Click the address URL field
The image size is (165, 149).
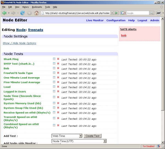[x=77, y=13]
